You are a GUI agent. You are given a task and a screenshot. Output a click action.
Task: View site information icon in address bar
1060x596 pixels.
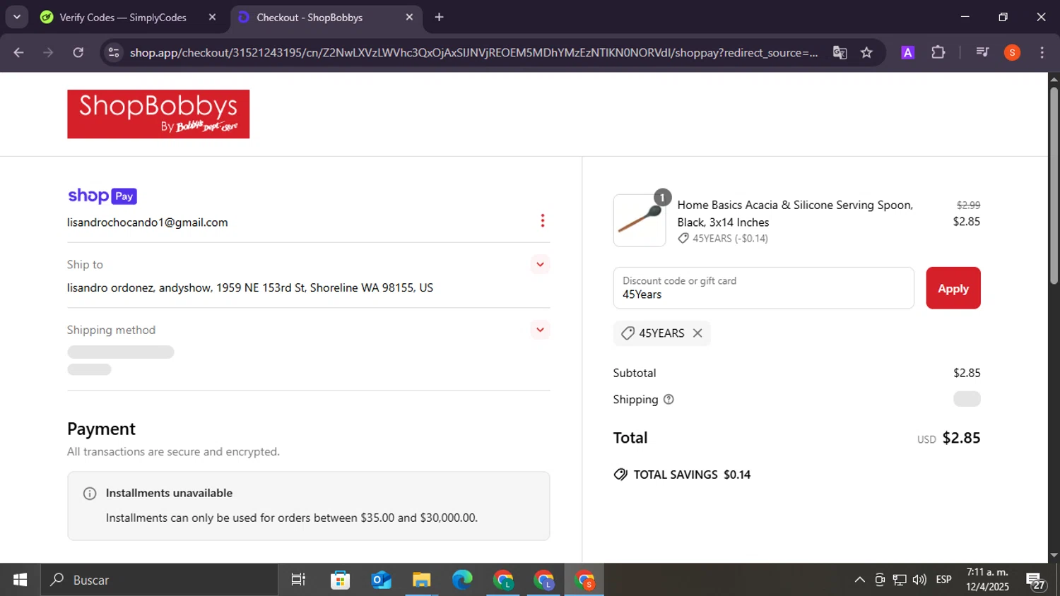point(114,52)
